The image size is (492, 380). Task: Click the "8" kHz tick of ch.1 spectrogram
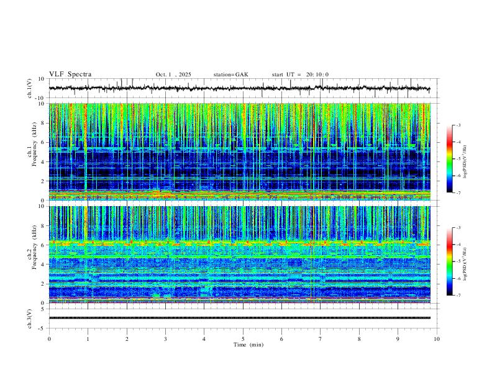click(43, 123)
